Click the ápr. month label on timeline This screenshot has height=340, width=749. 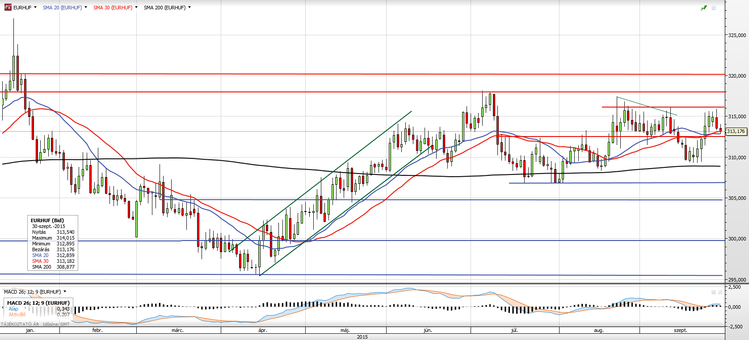[x=263, y=330]
